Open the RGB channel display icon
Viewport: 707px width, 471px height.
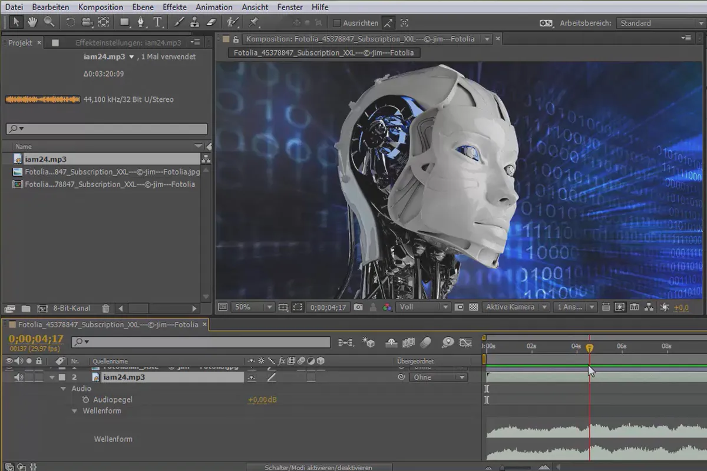click(x=387, y=307)
